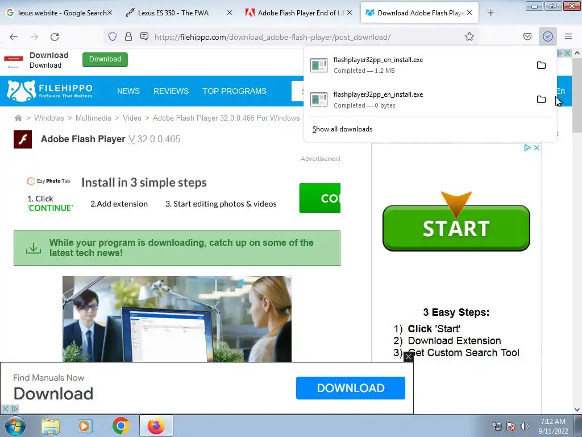Click the green Download button in the top ad

[105, 59]
